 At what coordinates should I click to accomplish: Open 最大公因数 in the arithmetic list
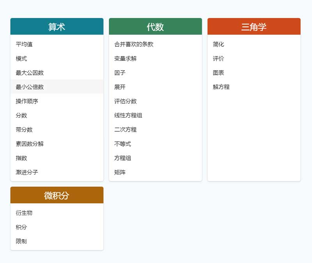pyautogui.click(x=29, y=73)
